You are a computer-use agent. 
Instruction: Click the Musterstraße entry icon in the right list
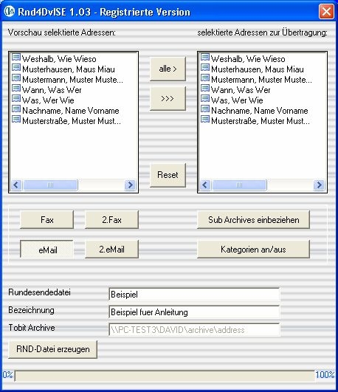(x=205, y=120)
